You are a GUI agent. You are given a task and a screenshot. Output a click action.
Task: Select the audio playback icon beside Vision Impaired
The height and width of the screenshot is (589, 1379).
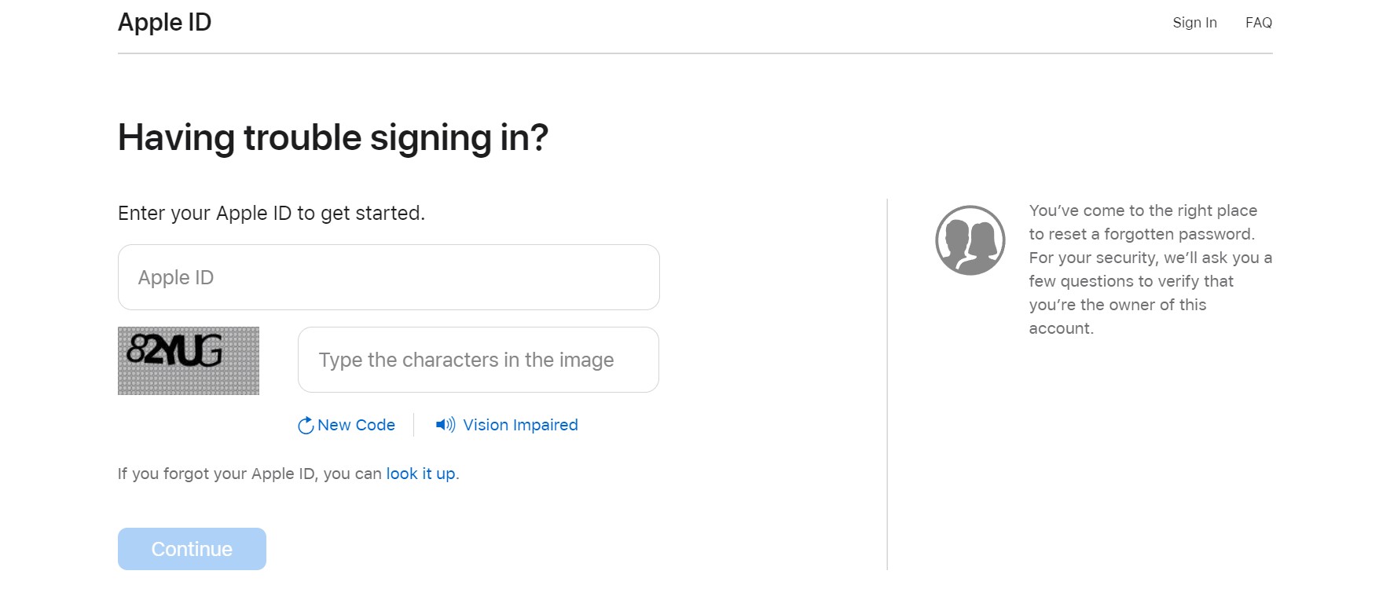point(446,424)
